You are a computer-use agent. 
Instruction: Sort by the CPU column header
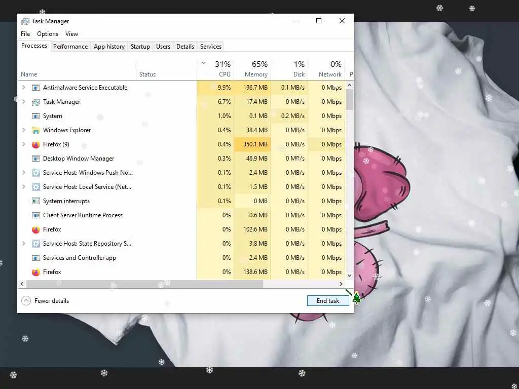tap(215, 70)
